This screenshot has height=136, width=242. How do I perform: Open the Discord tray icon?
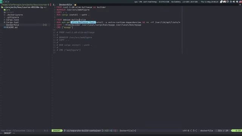[224, 2]
